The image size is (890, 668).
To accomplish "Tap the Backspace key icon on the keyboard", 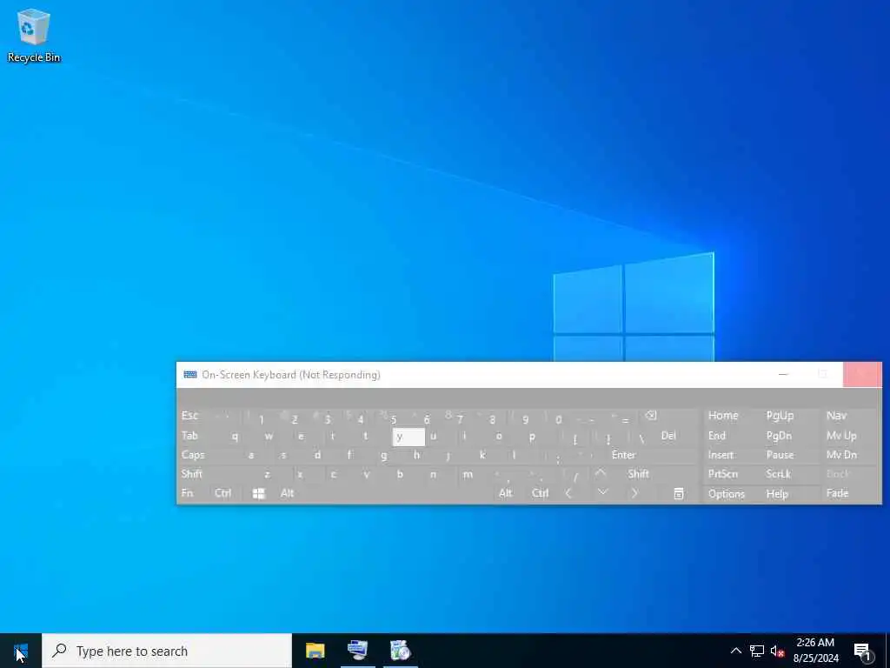I will pos(650,416).
